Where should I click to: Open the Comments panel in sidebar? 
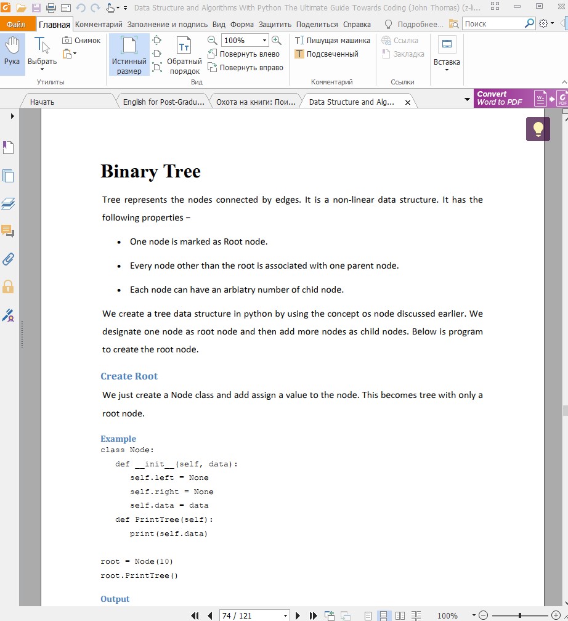click(9, 231)
